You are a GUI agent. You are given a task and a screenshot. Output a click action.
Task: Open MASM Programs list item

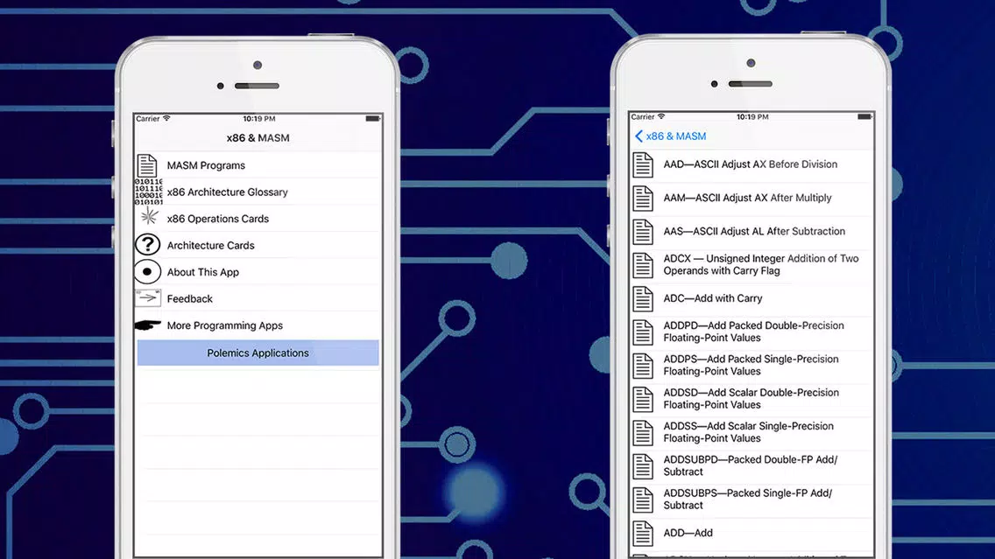point(258,165)
